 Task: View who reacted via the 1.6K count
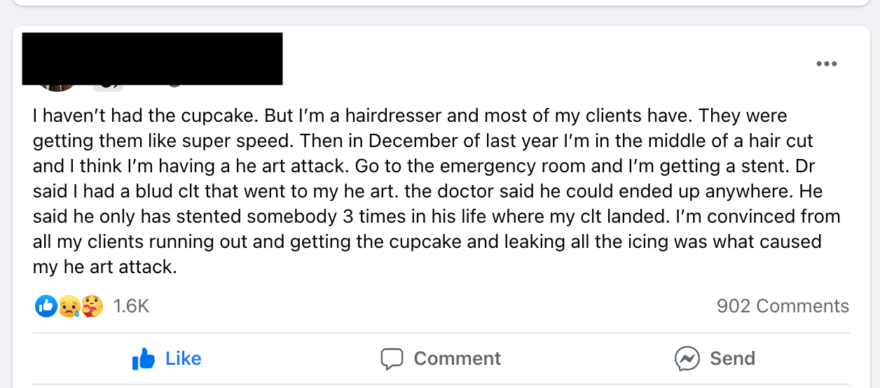point(131,306)
